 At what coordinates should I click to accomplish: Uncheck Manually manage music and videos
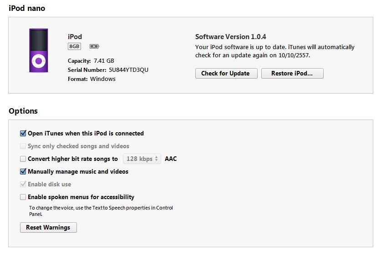coord(23,172)
